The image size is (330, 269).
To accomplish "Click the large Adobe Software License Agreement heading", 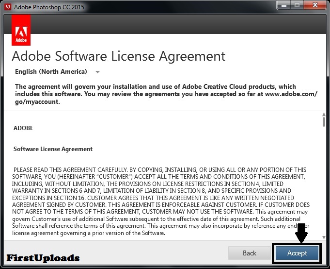I will [119, 56].
